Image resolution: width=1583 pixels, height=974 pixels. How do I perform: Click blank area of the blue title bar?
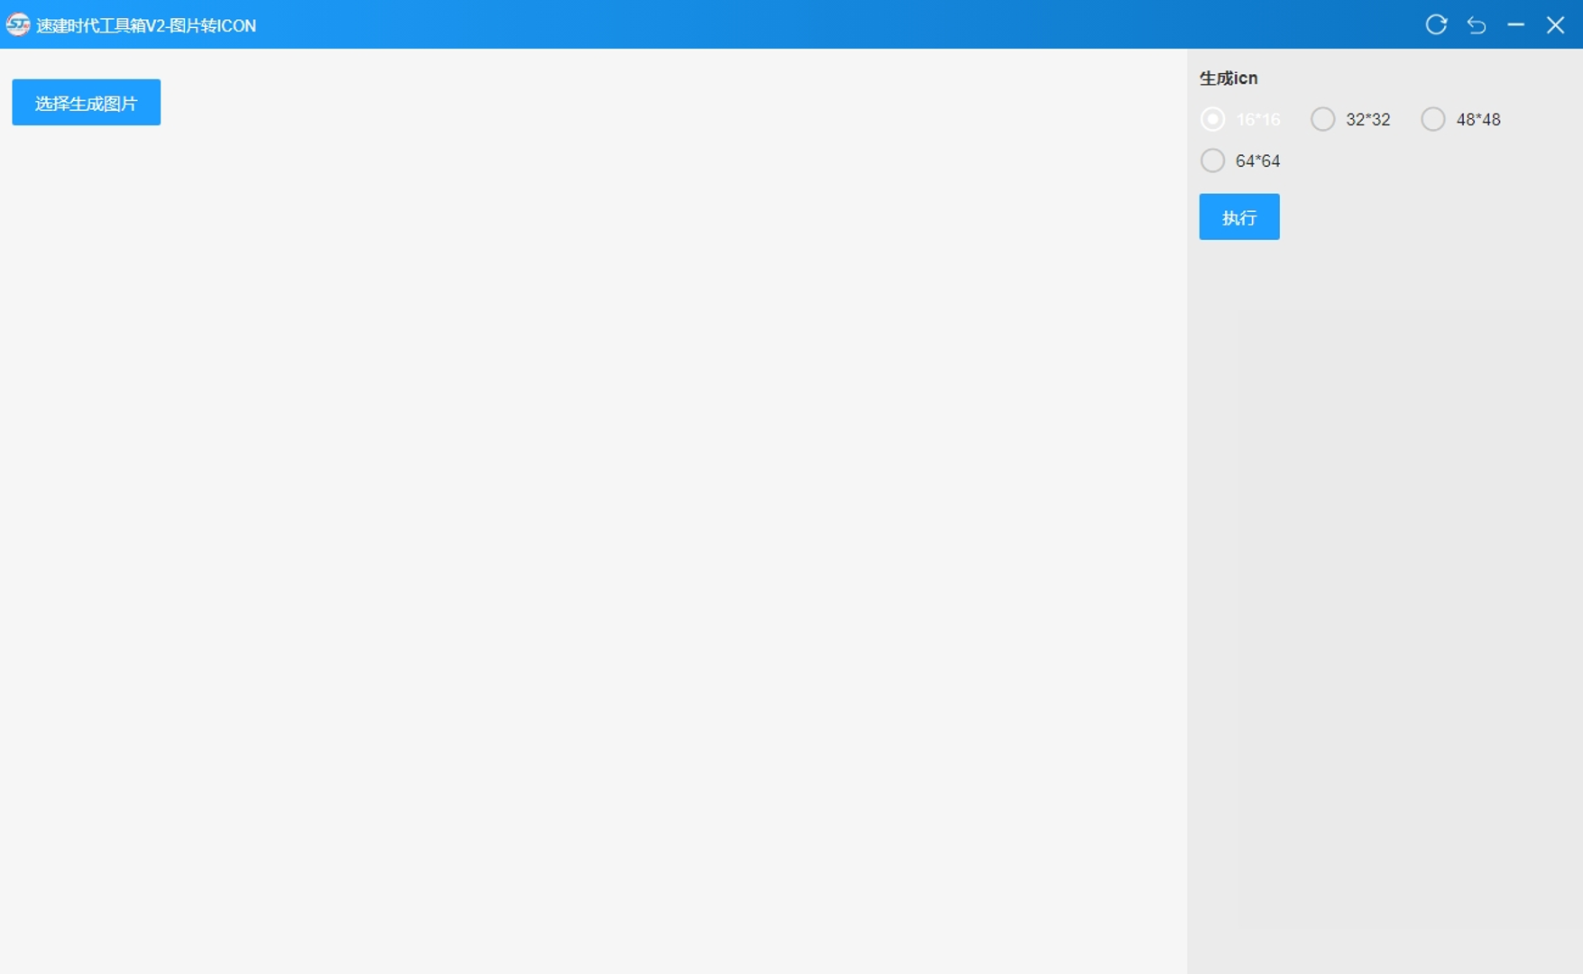812,25
